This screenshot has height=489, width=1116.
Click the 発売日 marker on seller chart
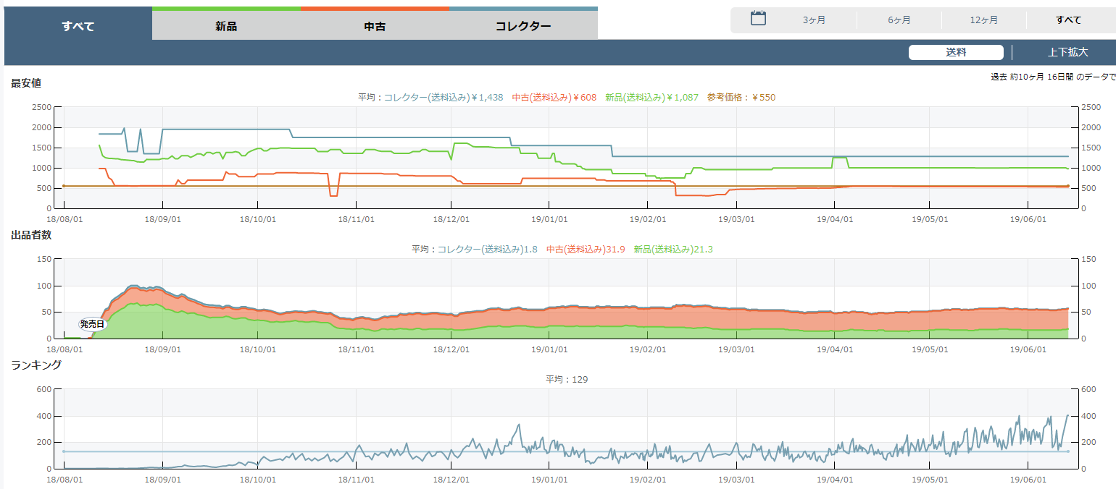pyautogui.click(x=92, y=324)
